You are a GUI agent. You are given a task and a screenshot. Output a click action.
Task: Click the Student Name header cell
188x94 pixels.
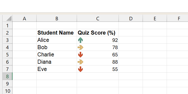tap(57, 33)
